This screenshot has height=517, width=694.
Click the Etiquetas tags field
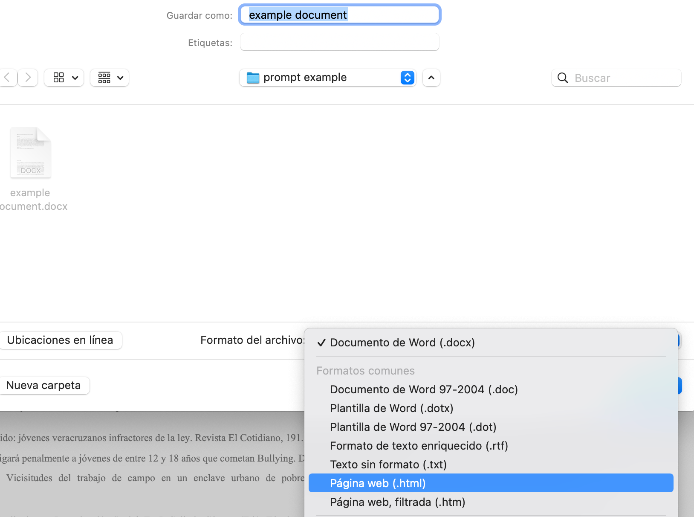340,42
